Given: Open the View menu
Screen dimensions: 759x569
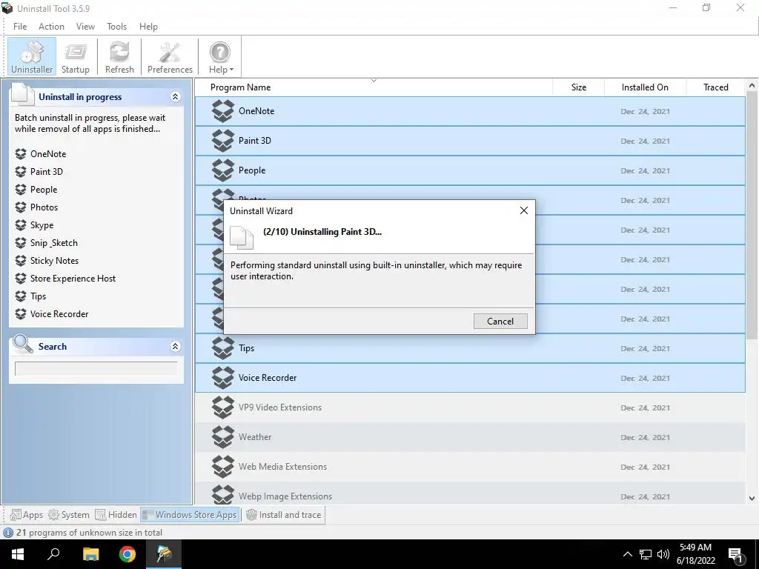Looking at the screenshot, I should tap(85, 27).
